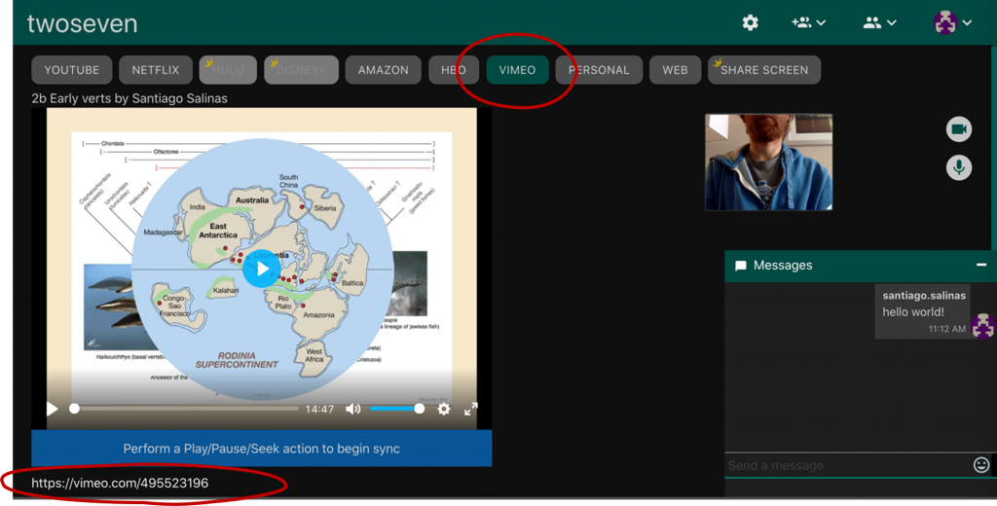Toggle the microphone button
This screenshot has width=997, height=506.
pyautogui.click(x=959, y=167)
